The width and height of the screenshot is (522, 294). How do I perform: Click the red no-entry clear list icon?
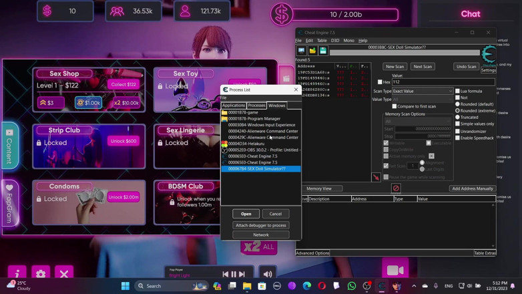[x=396, y=188]
